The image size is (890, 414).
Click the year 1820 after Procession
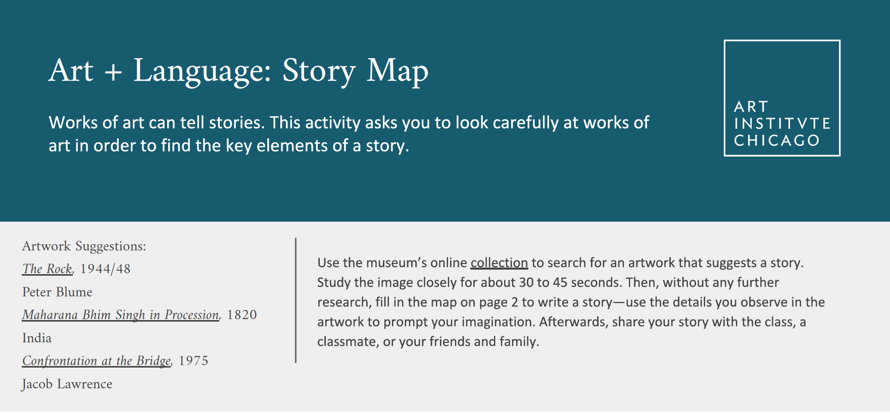pyautogui.click(x=242, y=315)
